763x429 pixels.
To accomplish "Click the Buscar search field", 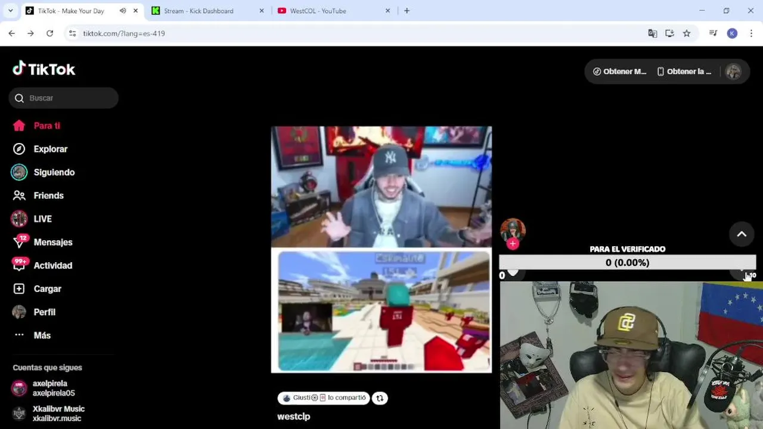I will (x=63, y=98).
